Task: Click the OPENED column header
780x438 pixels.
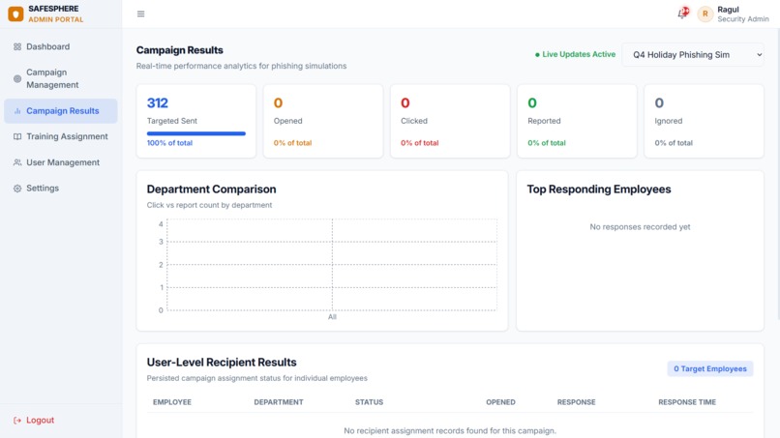Action: (500, 402)
